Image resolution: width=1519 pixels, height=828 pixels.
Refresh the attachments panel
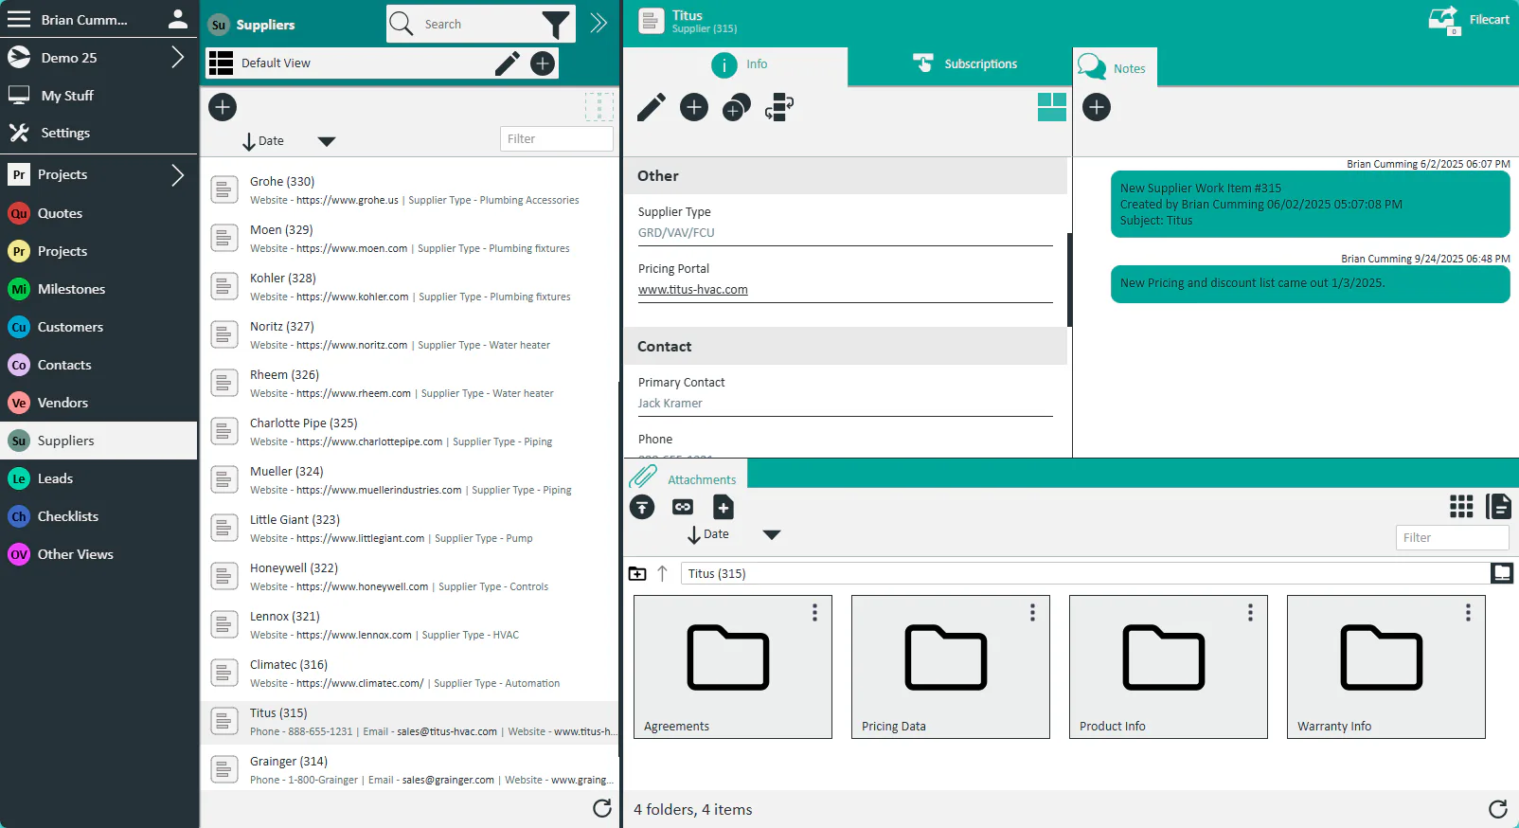click(1498, 809)
